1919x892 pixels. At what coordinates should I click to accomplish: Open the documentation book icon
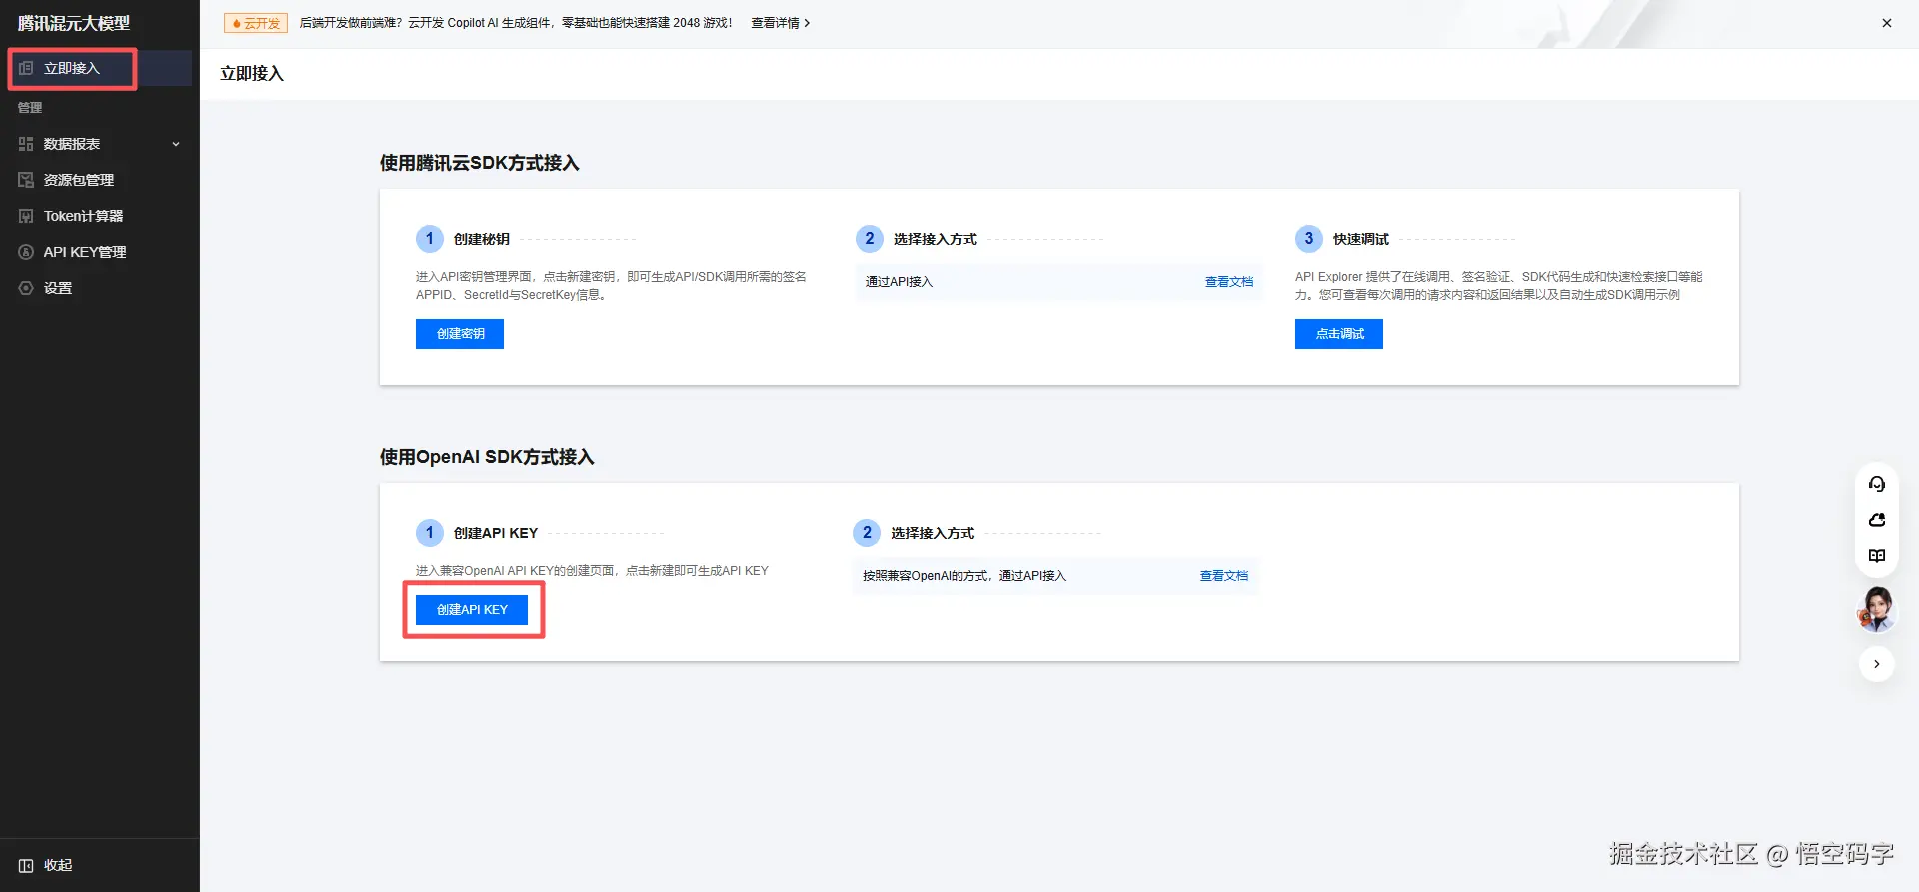tap(1877, 556)
